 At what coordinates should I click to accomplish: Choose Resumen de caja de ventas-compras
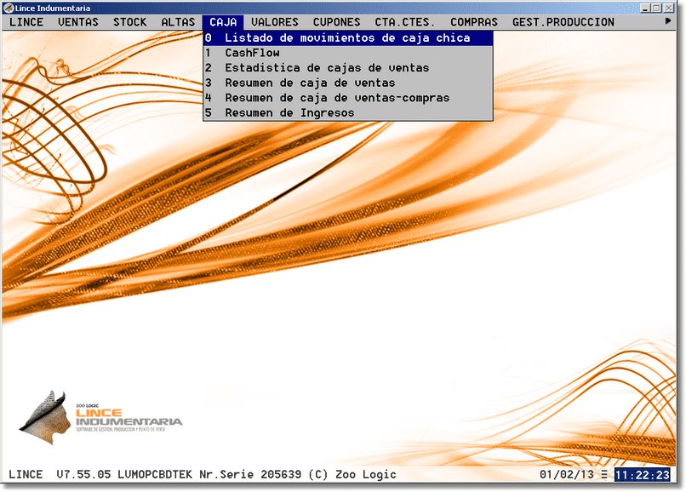(x=348, y=98)
